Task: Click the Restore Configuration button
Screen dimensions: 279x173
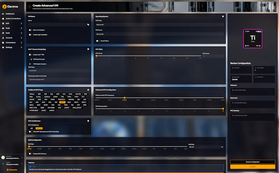Action: [252, 162]
